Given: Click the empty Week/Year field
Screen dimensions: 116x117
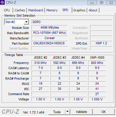Looking at the screenshot, I should 101,48.
